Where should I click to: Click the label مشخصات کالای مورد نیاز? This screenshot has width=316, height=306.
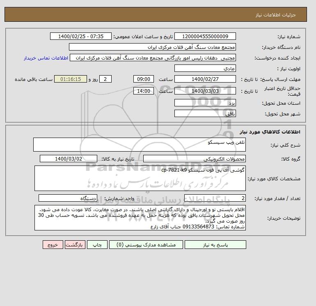pos(274,179)
